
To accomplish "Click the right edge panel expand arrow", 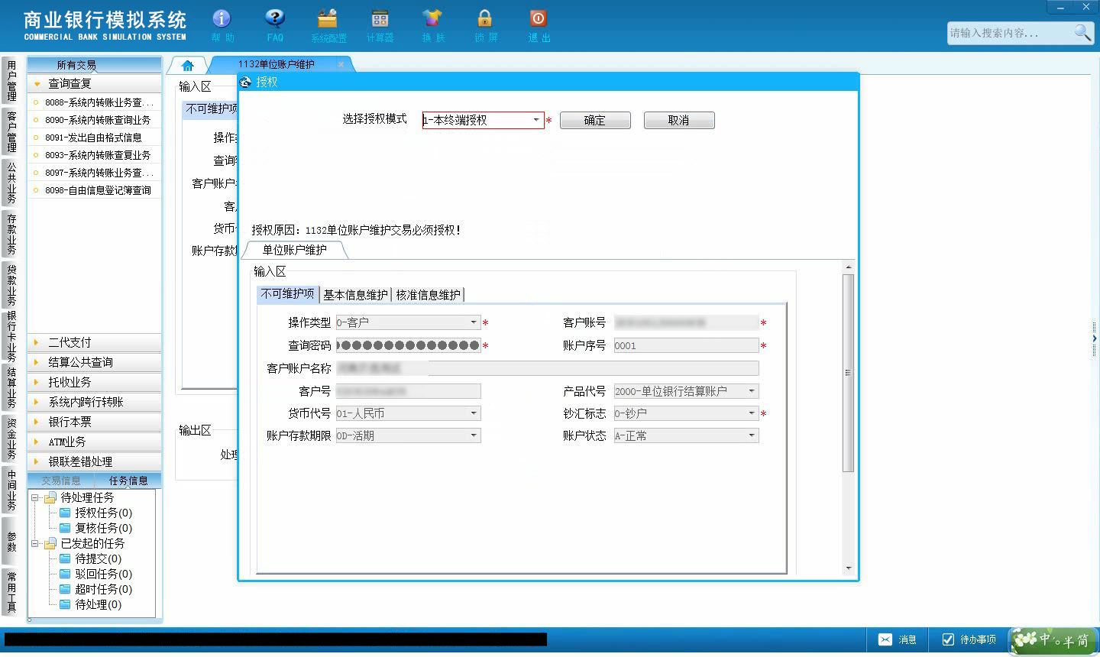I will [x=1095, y=338].
